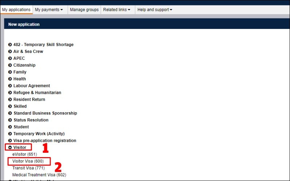Expand the Student visa category
This screenshot has width=290, height=181.
[10, 127]
